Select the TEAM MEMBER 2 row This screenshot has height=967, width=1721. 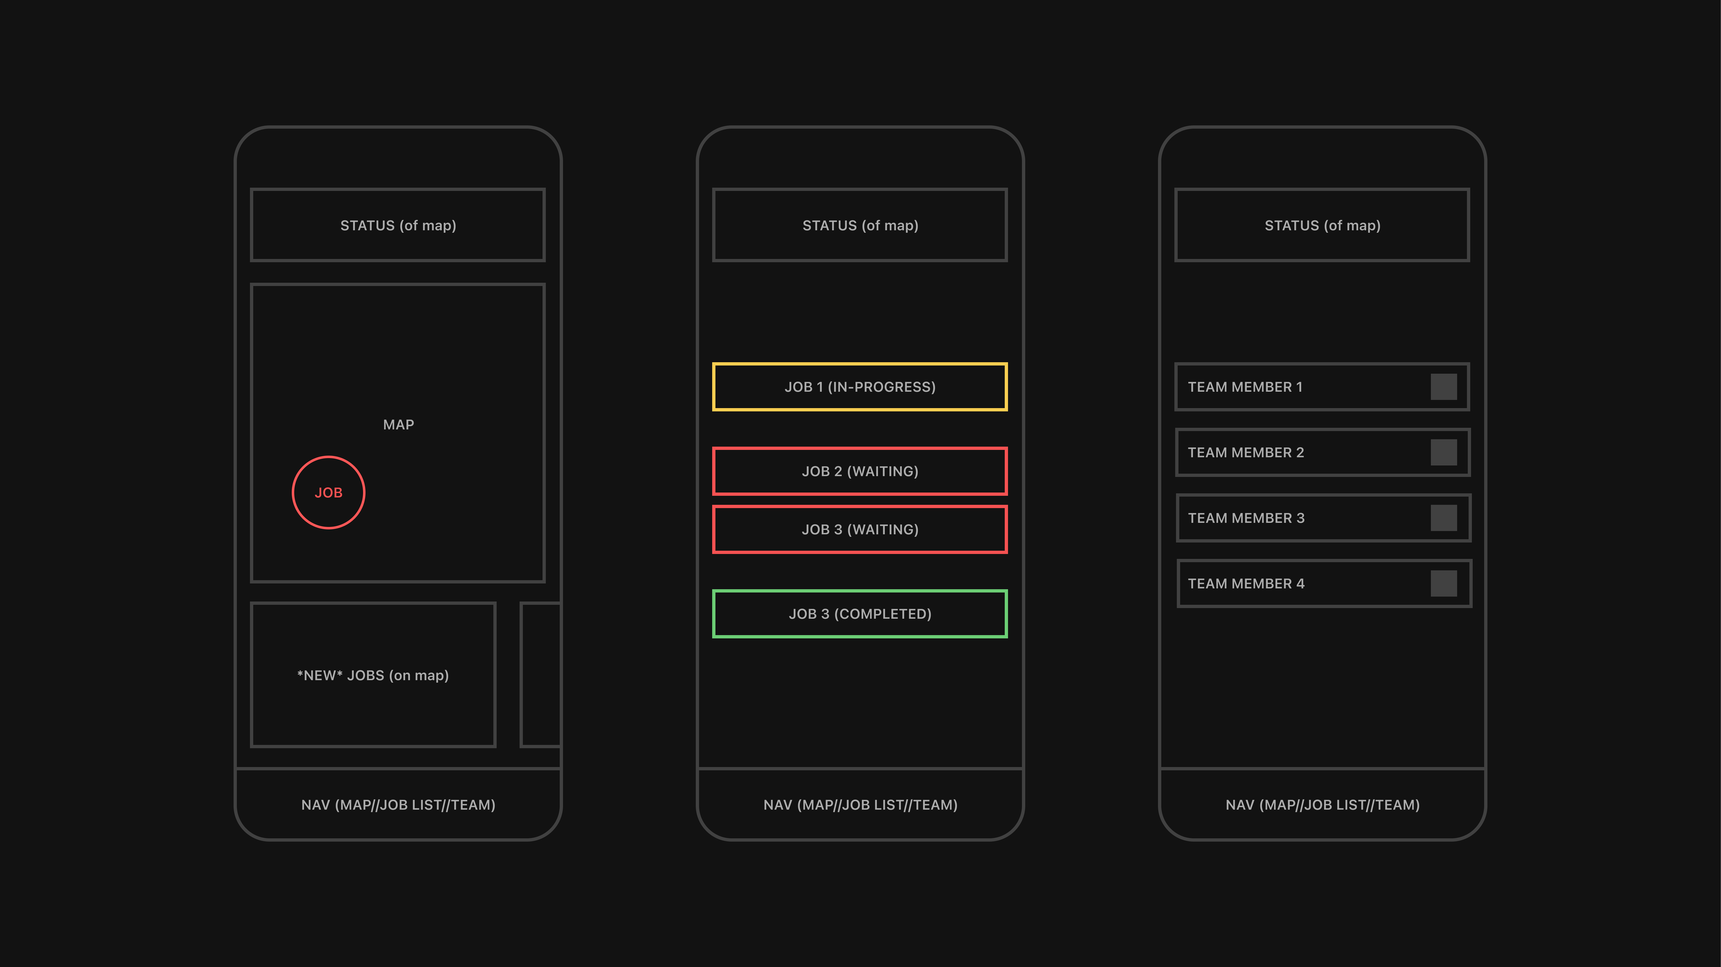[1323, 452]
